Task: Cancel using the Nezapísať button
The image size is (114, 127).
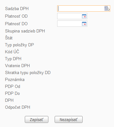Action: [x=68, y=119]
